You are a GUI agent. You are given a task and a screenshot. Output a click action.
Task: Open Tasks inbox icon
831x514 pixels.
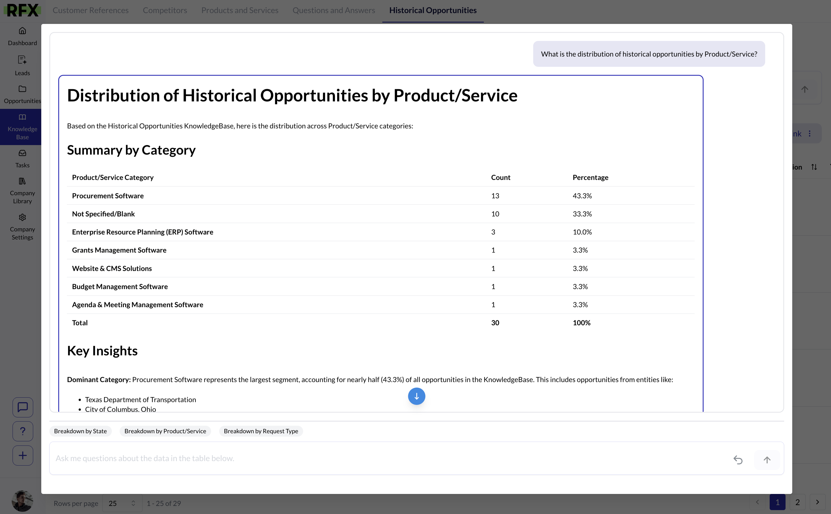coord(23,153)
